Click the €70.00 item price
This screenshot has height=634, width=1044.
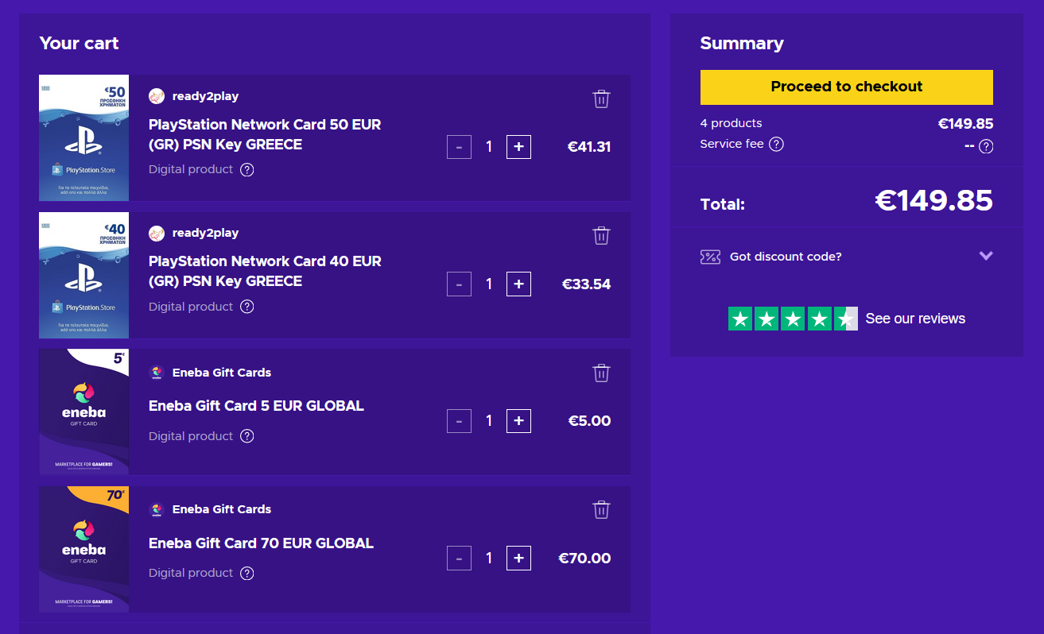pyautogui.click(x=584, y=559)
